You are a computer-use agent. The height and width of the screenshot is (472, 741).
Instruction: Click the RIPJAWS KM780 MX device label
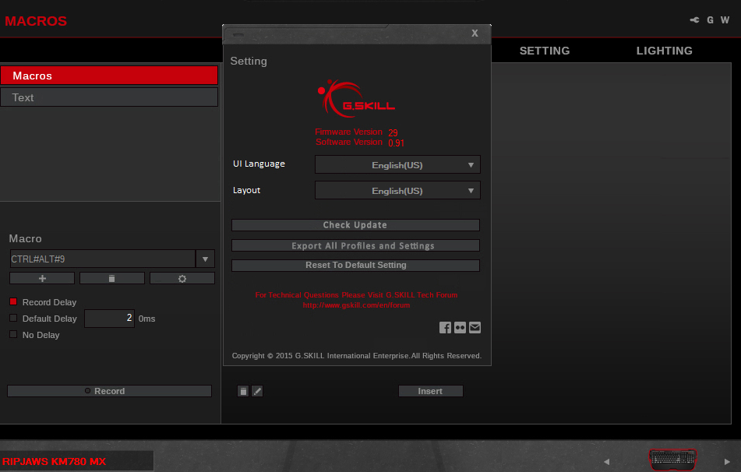(55, 462)
